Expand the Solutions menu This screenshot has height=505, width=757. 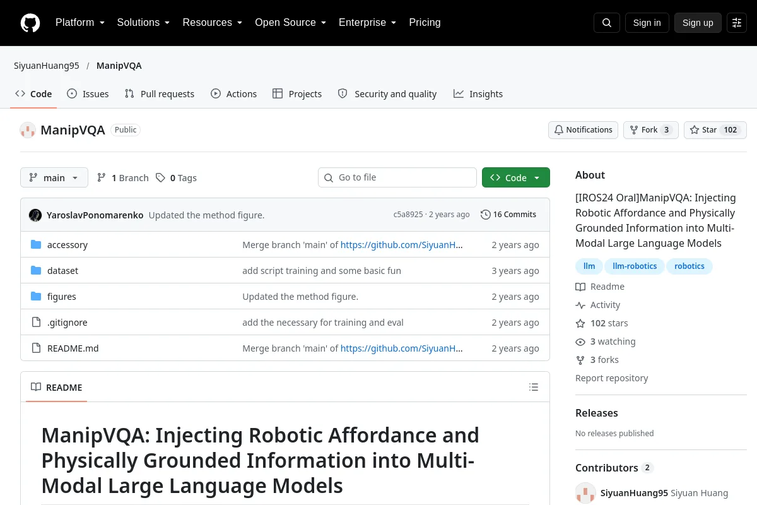(143, 23)
